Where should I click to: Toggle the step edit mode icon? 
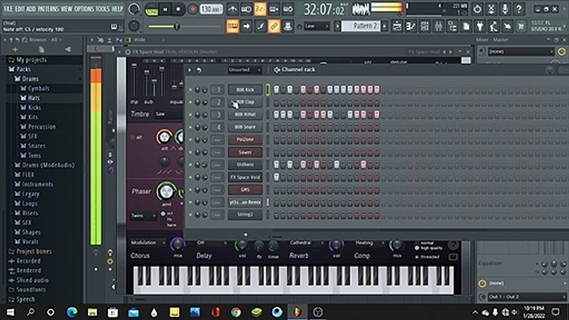(260, 26)
